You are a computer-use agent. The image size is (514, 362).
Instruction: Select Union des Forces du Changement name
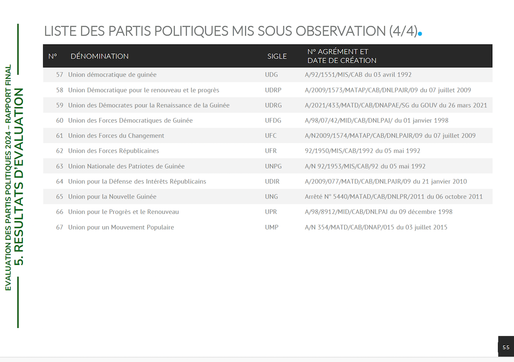click(x=116, y=136)
